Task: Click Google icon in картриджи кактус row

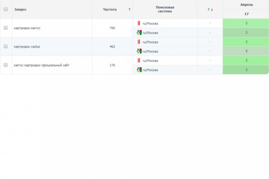Action: [139, 32]
